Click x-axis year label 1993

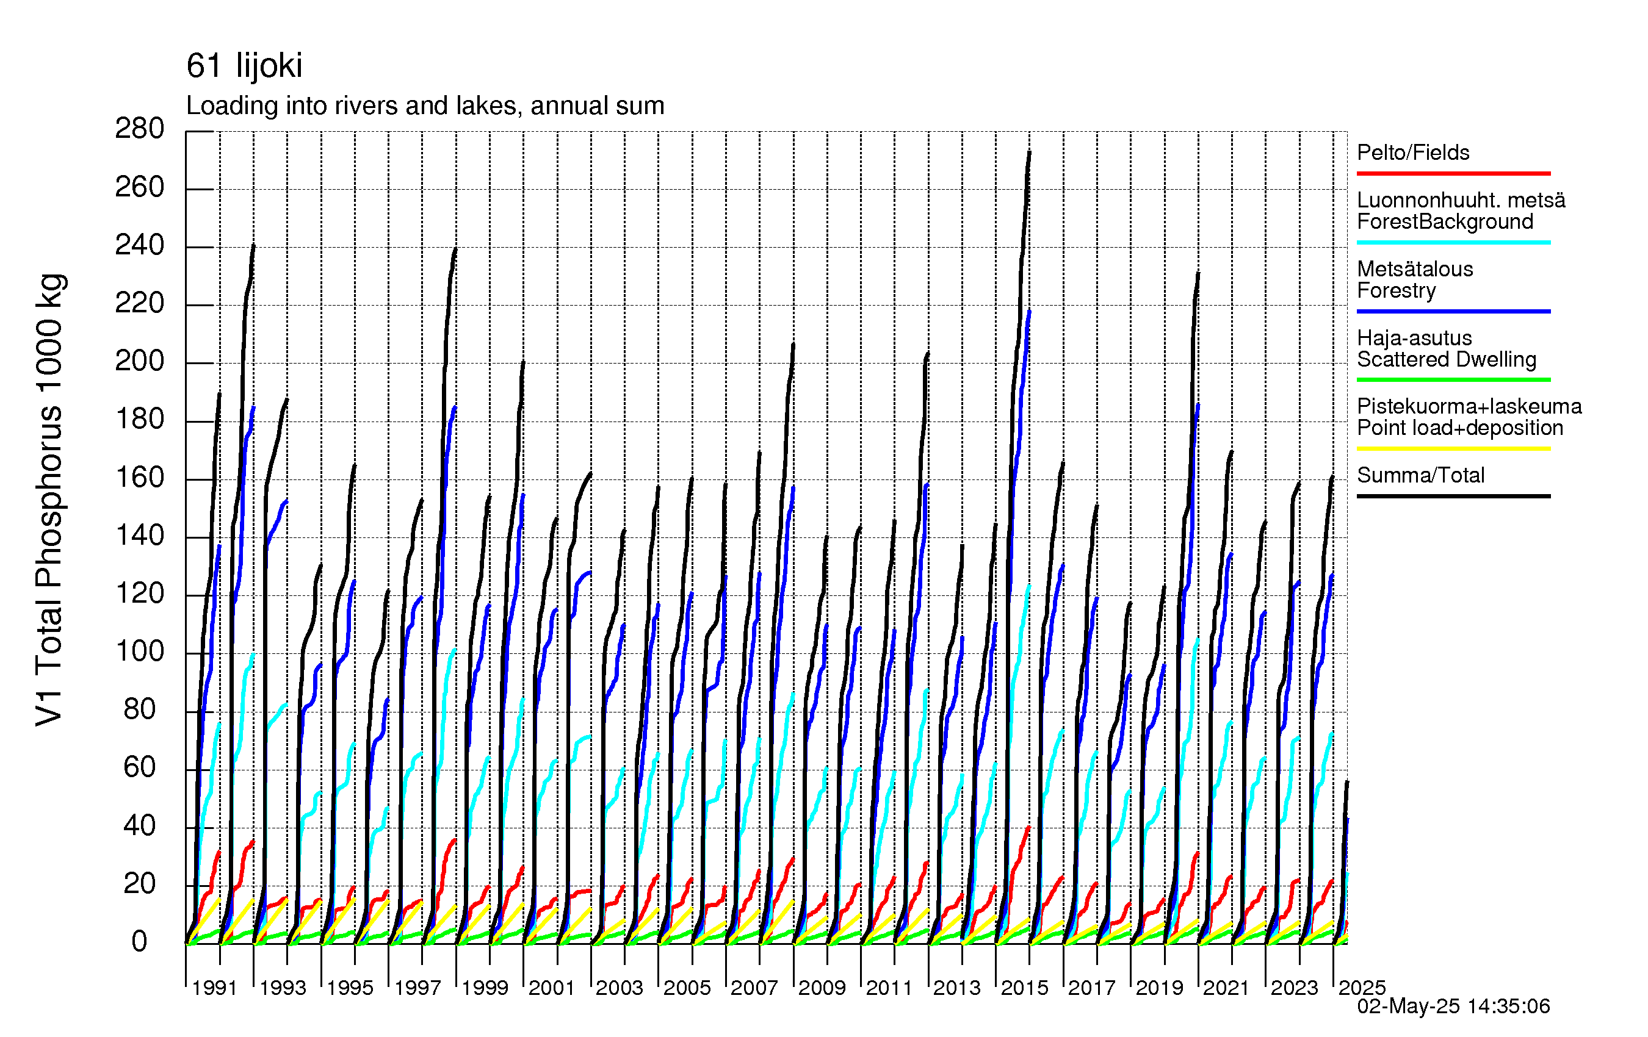[x=282, y=988]
